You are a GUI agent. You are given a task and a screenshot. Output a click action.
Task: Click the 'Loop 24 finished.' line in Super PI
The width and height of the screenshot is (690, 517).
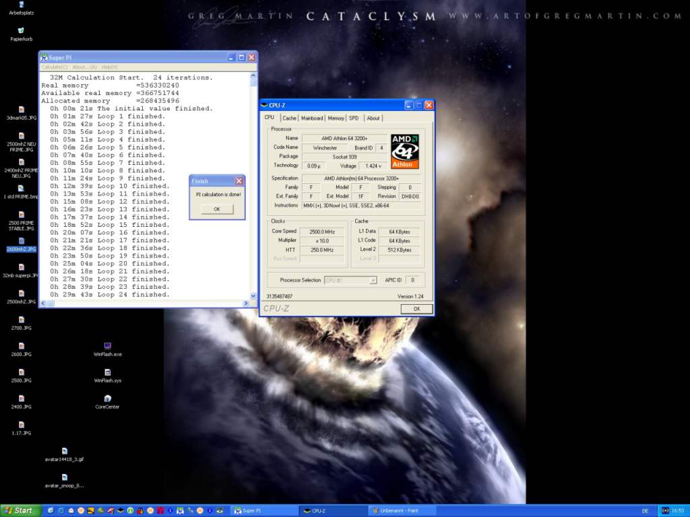coord(109,295)
